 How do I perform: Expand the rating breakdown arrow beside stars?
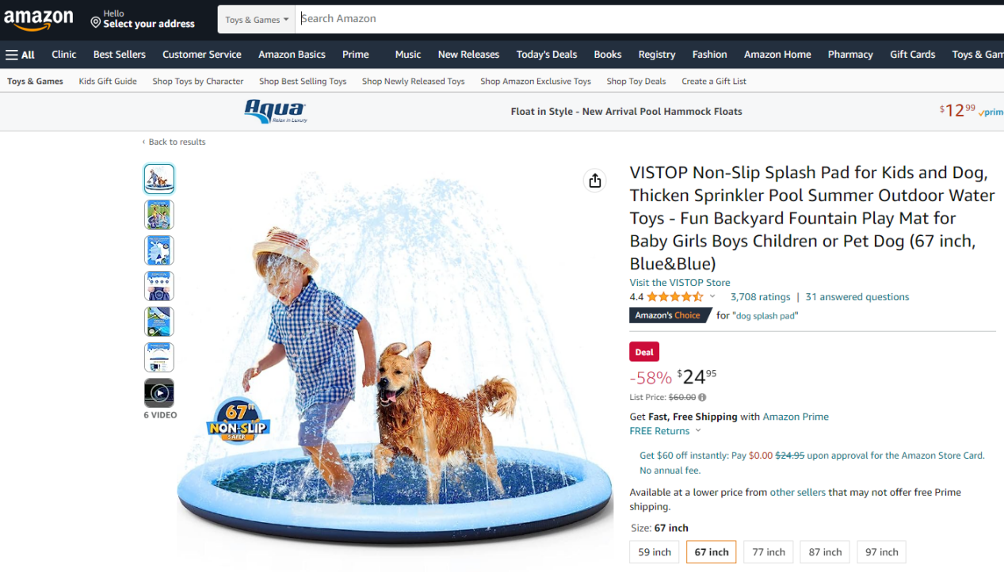712,297
